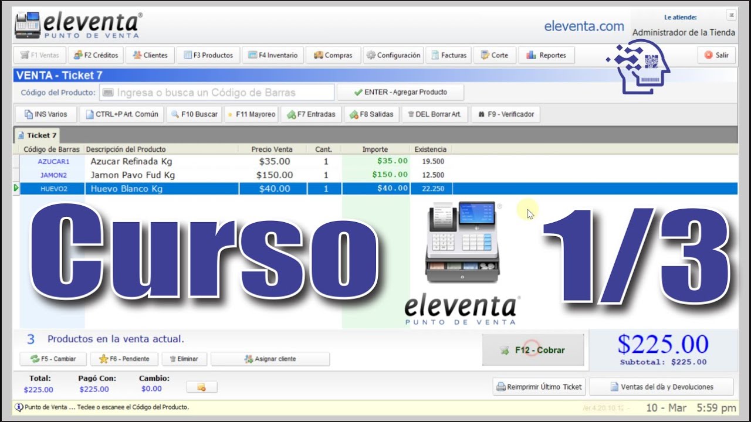Click F12 - Cobrar to charge sale
The width and height of the screenshot is (751, 422).
click(x=533, y=350)
